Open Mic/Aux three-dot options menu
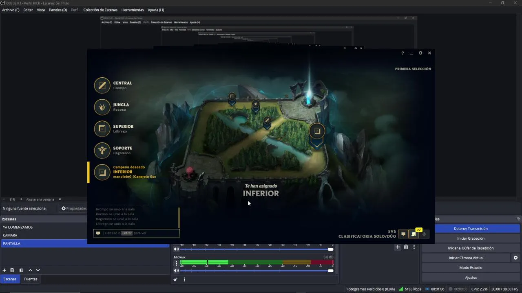This screenshot has width=522, height=293. (x=177, y=263)
